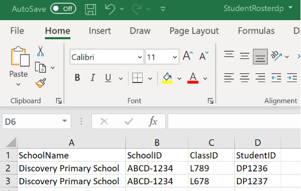Click the Align Right icon
The width and height of the screenshot is (301, 191).
click(260, 78)
